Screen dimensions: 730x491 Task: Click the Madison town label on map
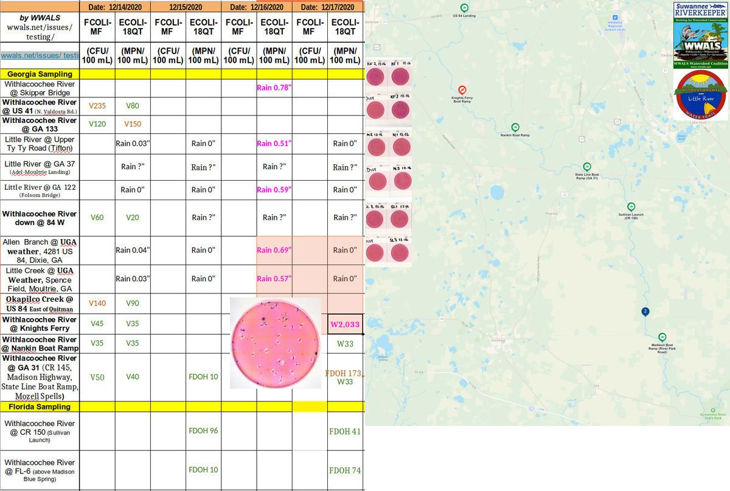tap(498, 340)
